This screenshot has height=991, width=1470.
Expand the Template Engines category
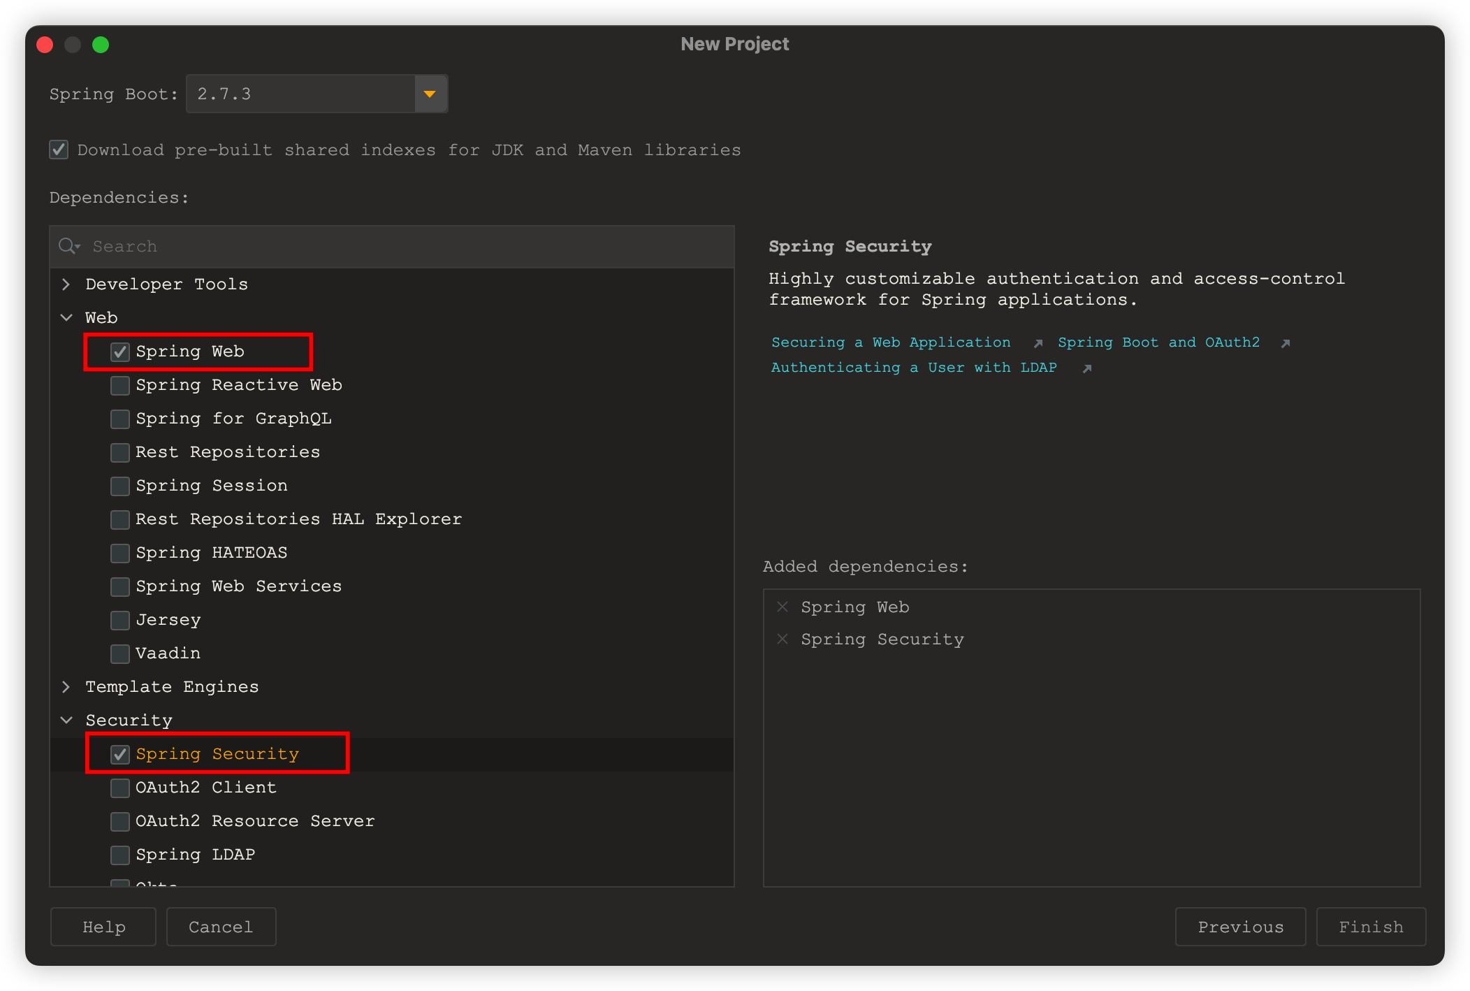[x=66, y=687]
